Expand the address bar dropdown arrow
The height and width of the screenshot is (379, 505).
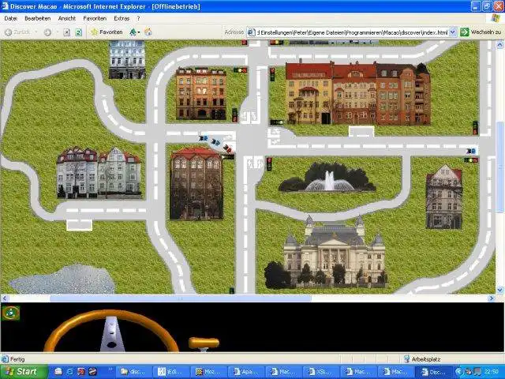pos(453,32)
